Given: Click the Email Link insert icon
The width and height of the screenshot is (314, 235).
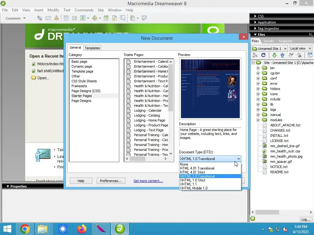Looking at the screenshot, I should (x=48, y=18).
